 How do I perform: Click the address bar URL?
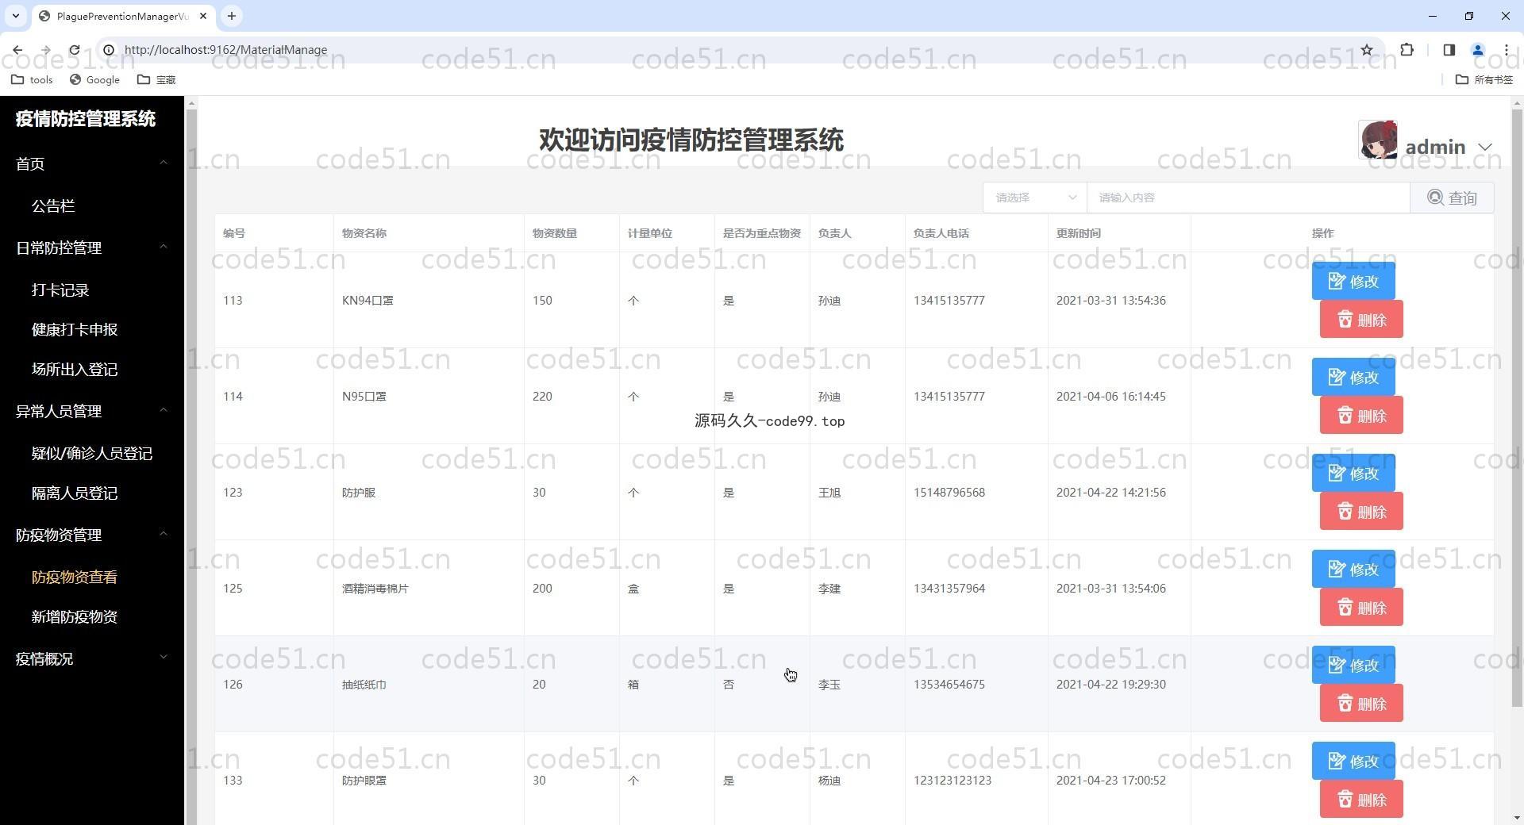(225, 50)
